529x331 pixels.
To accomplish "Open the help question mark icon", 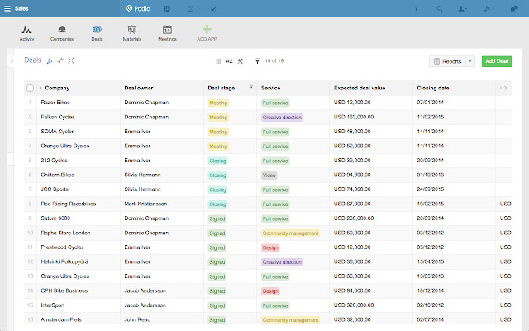I will pos(416,9).
